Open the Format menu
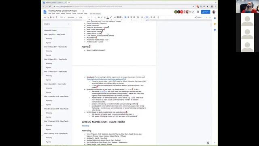This screenshot has width=259, height=146. point(68,13)
